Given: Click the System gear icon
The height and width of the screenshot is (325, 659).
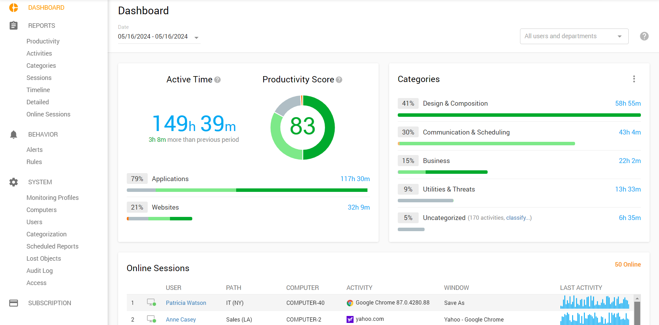Looking at the screenshot, I should pyautogui.click(x=14, y=182).
